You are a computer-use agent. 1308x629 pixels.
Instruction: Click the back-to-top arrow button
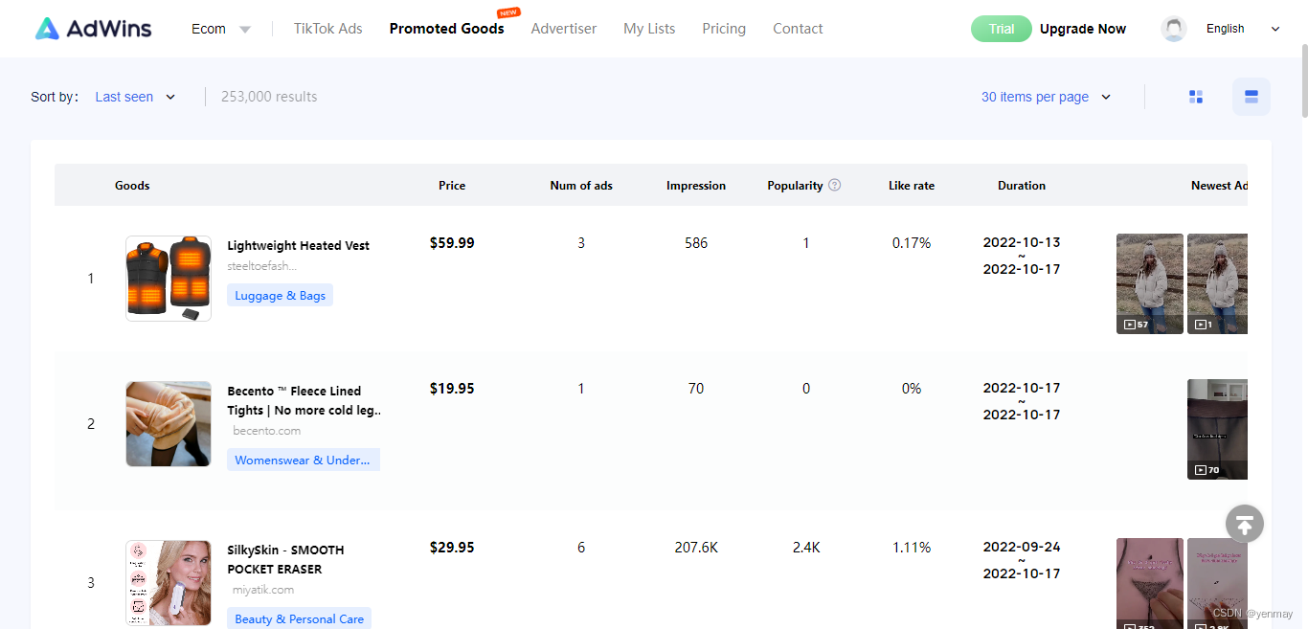click(1245, 524)
